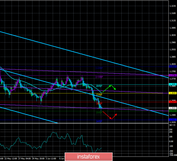
Task: Click the [4/8]P Murray level label
Action: pos(99,121)
